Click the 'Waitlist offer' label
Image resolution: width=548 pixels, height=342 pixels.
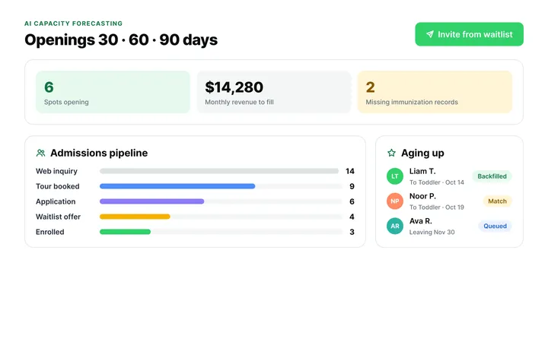click(x=58, y=217)
